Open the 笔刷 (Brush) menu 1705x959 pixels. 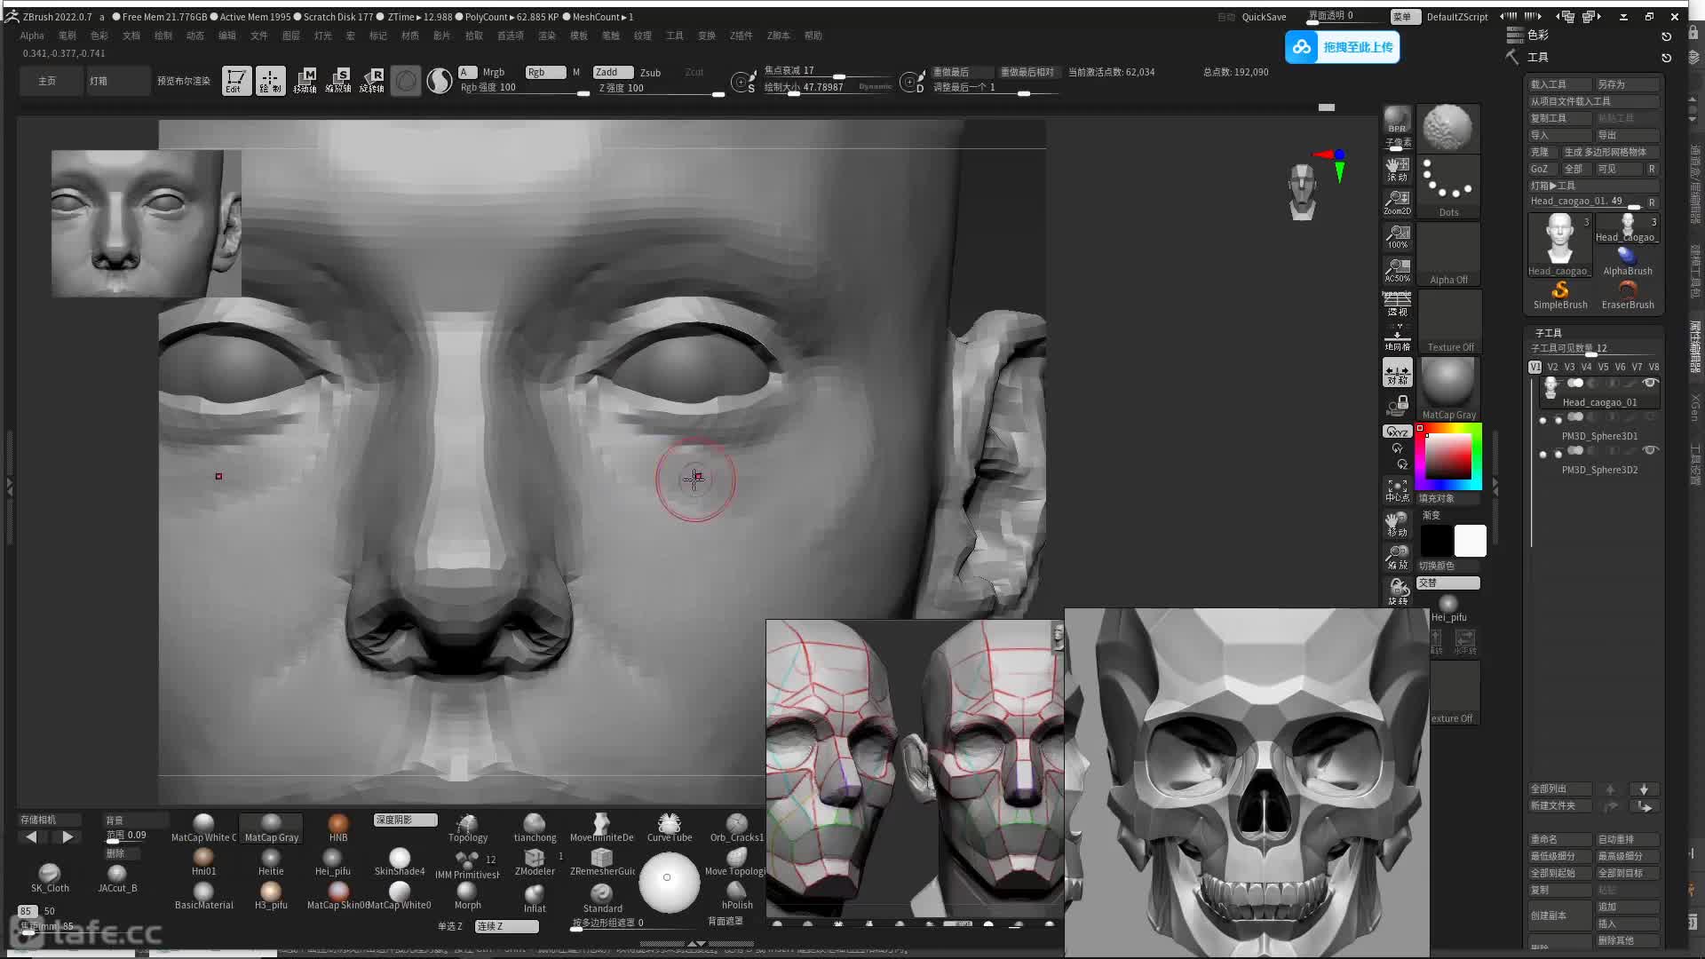67,36
